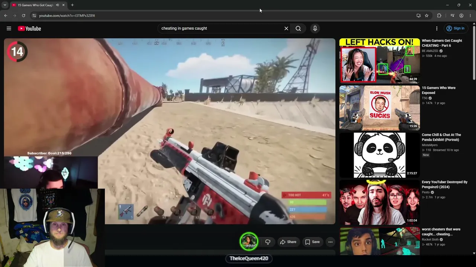Open more actions menu below video

pyautogui.click(x=330, y=242)
